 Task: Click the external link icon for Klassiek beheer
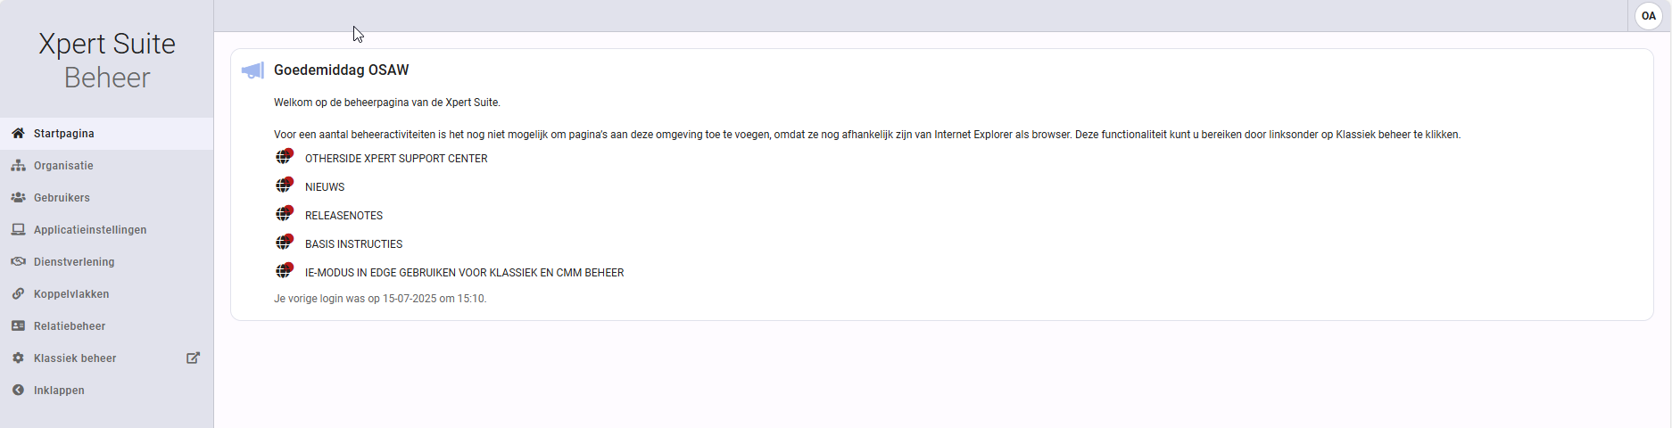193,358
